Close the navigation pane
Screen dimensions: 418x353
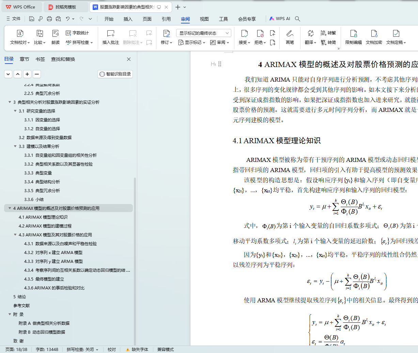(x=129, y=59)
